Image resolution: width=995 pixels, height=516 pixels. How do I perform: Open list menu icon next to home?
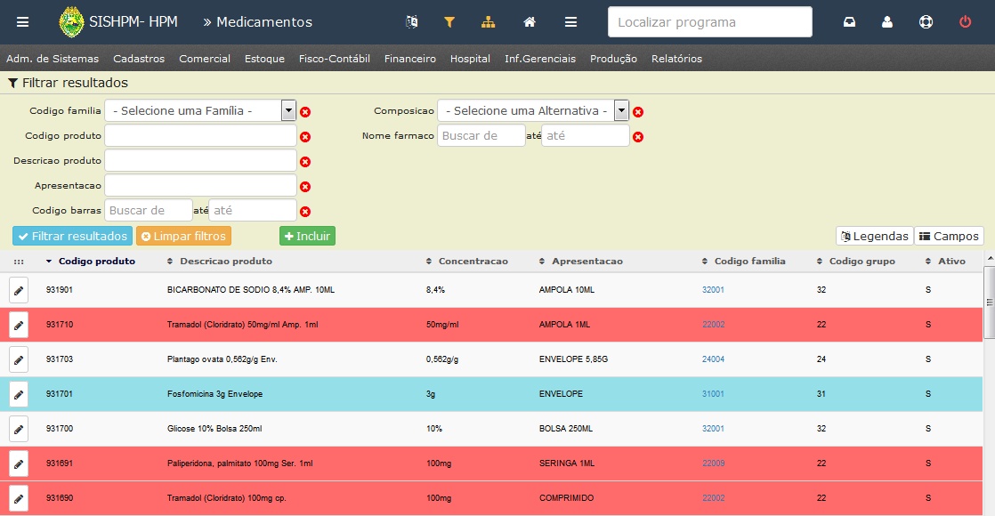point(571,22)
